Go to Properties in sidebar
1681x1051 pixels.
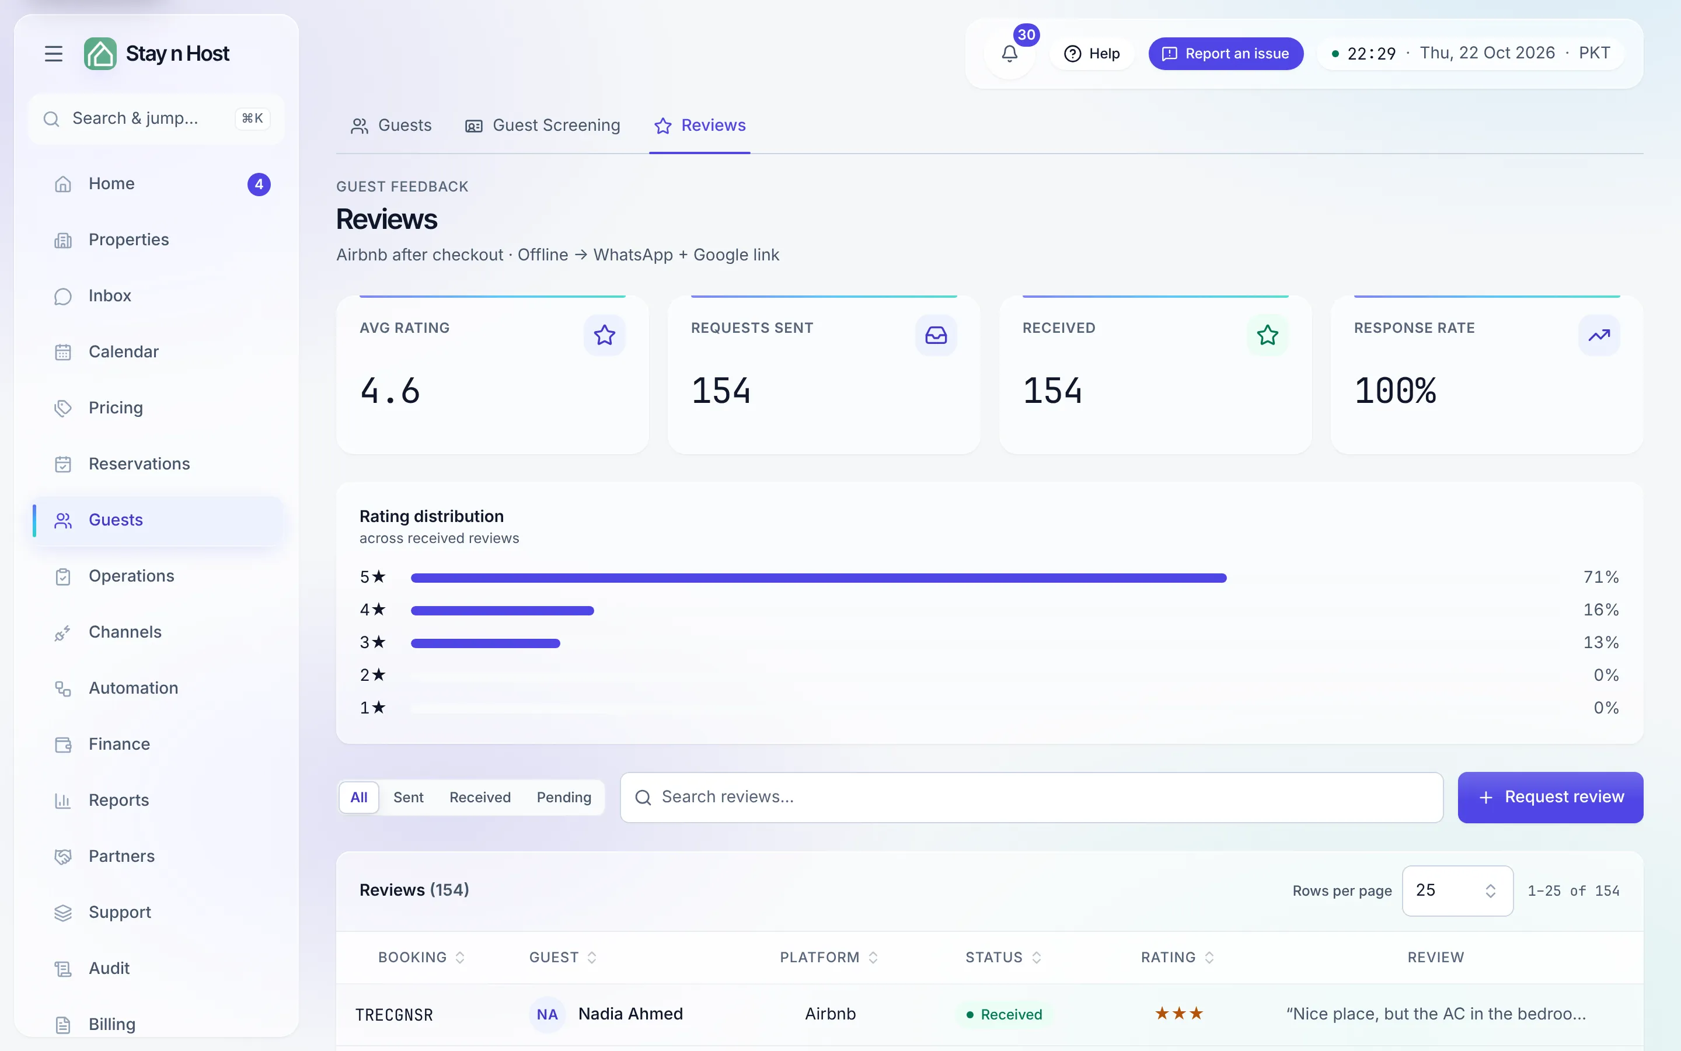(x=158, y=240)
